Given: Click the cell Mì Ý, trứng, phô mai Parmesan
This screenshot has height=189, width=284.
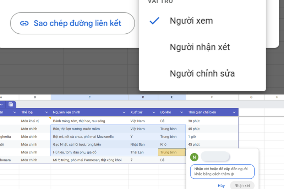Looking at the screenshot, I should coord(89,160).
